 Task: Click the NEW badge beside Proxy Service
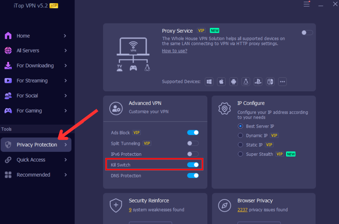pyautogui.click(x=214, y=31)
